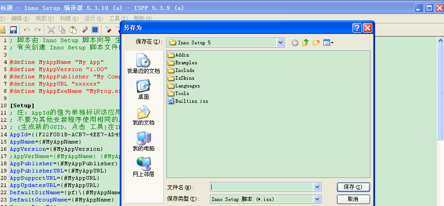Click the AppSupportURL={#MyAppURL} line
Screen dimensions: 444x206
click(54, 178)
